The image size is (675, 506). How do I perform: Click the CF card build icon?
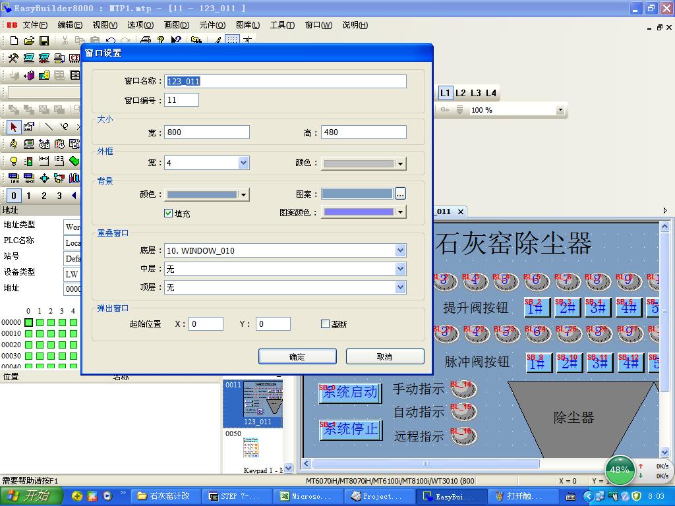tap(75, 58)
